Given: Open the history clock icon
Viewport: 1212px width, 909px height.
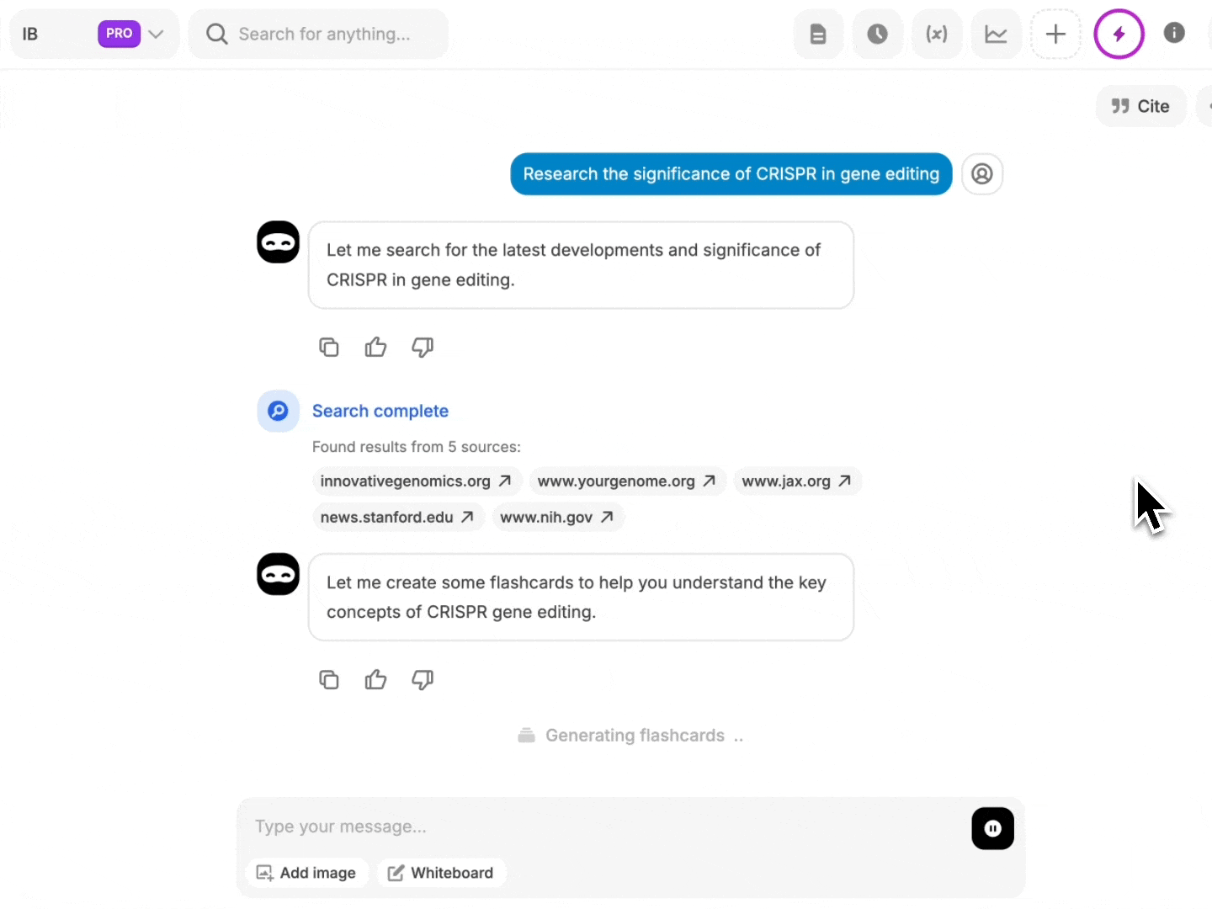Looking at the screenshot, I should pyautogui.click(x=877, y=35).
